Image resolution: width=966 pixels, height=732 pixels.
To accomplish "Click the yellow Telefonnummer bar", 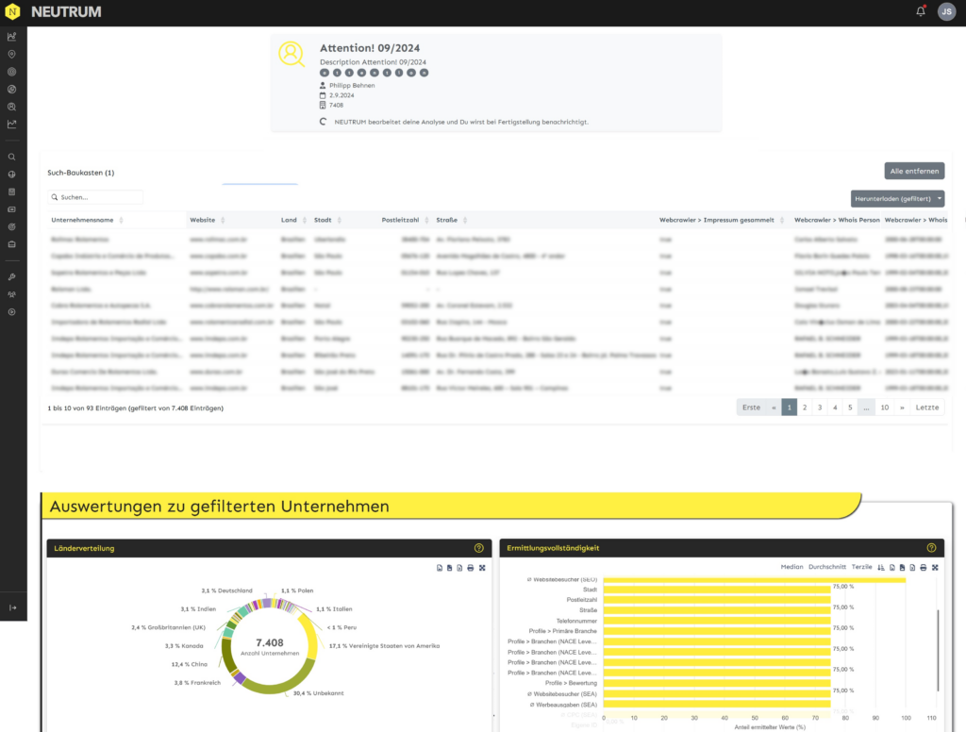I will (x=717, y=621).
